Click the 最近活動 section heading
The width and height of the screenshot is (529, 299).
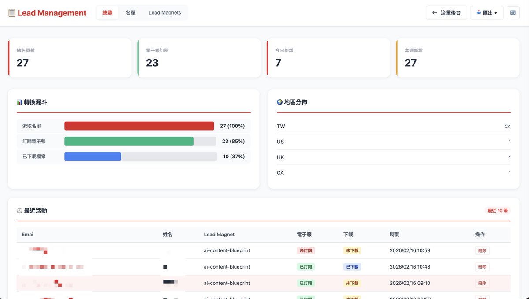pos(36,211)
